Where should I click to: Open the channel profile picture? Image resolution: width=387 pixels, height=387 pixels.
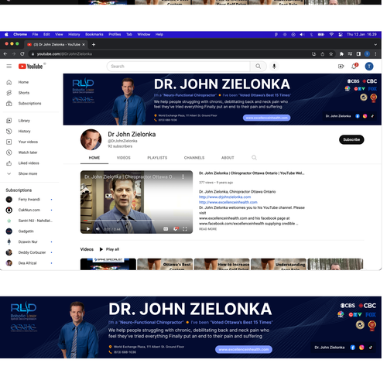pyautogui.click(x=91, y=139)
